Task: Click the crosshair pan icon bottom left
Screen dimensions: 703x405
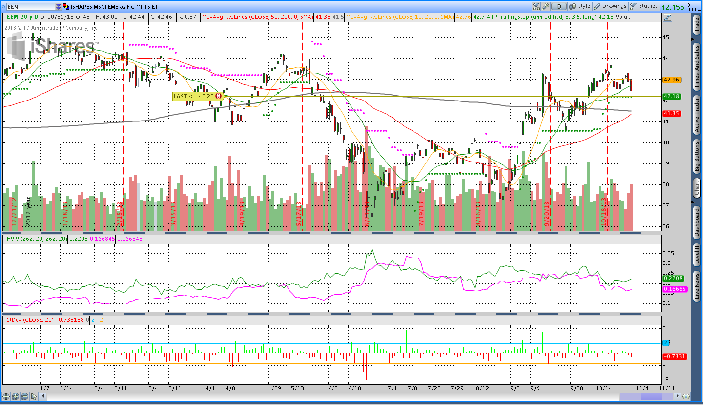Action: click(6, 396)
